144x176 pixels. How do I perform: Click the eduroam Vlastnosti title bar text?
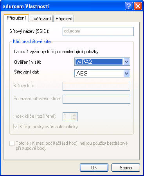pyautogui.click(x=26, y=6)
